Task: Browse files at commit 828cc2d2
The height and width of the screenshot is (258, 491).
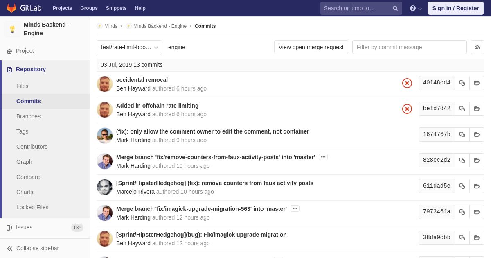Action: [x=477, y=160]
